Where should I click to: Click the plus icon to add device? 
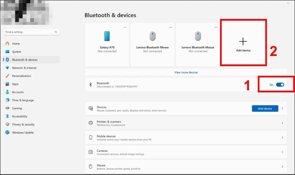coord(243,41)
